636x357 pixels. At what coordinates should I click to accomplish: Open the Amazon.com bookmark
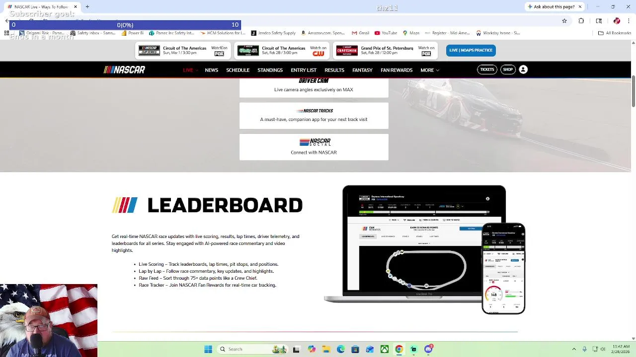(x=323, y=33)
